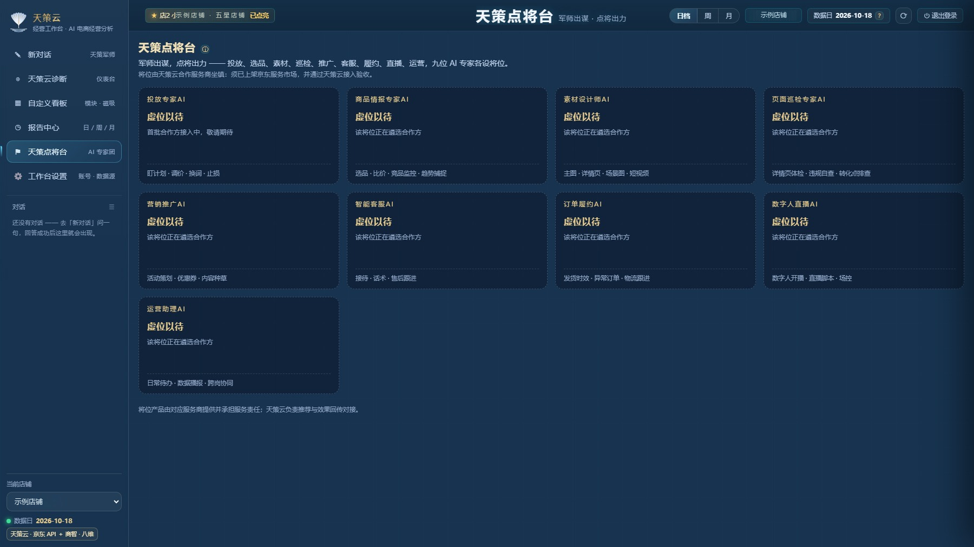Click the gear icon for 工作台设置
Image resolution: width=974 pixels, height=547 pixels.
(x=18, y=176)
